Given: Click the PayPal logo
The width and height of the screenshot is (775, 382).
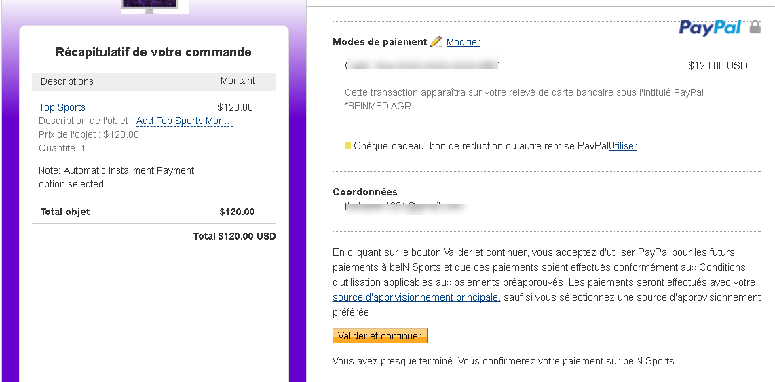Looking at the screenshot, I should (x=710, y=28).
